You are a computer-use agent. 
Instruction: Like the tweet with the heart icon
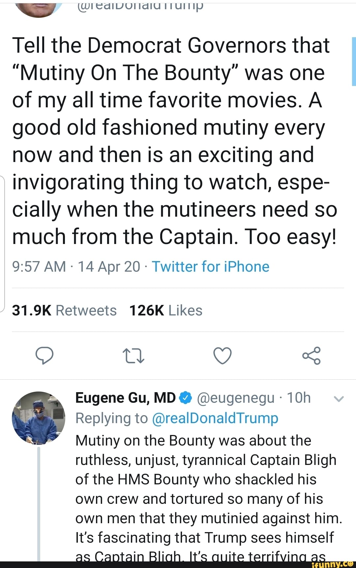(222, 356)
